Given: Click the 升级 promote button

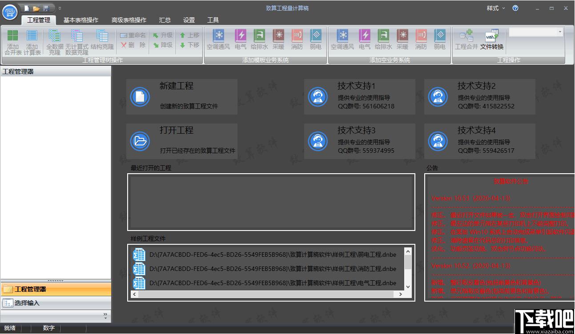Looking at the screenshot, I should pos(163,35).
